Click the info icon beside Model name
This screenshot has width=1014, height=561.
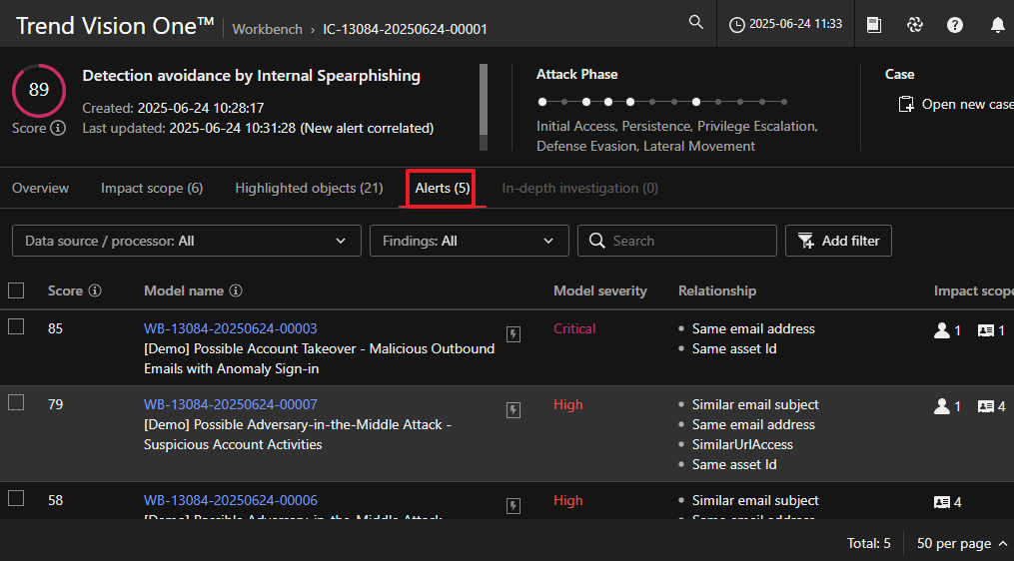tap(236, 291)
